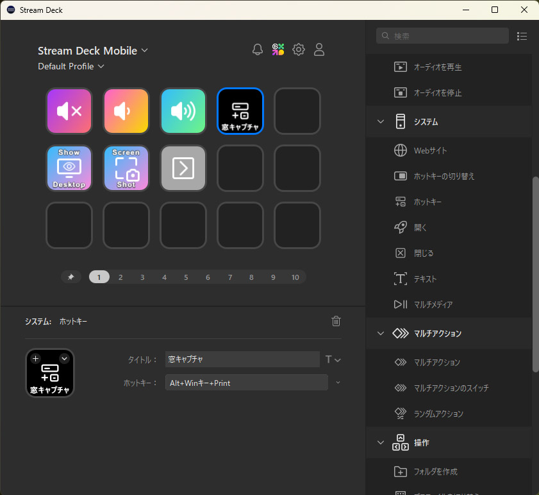Switch to page 9
The width and height of the screenshot is (539, 495).
tap(273, 277)
